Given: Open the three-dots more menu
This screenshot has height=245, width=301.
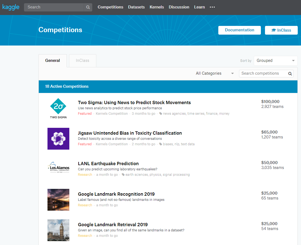Looking at the screenshot, I should tap(212, 7).
